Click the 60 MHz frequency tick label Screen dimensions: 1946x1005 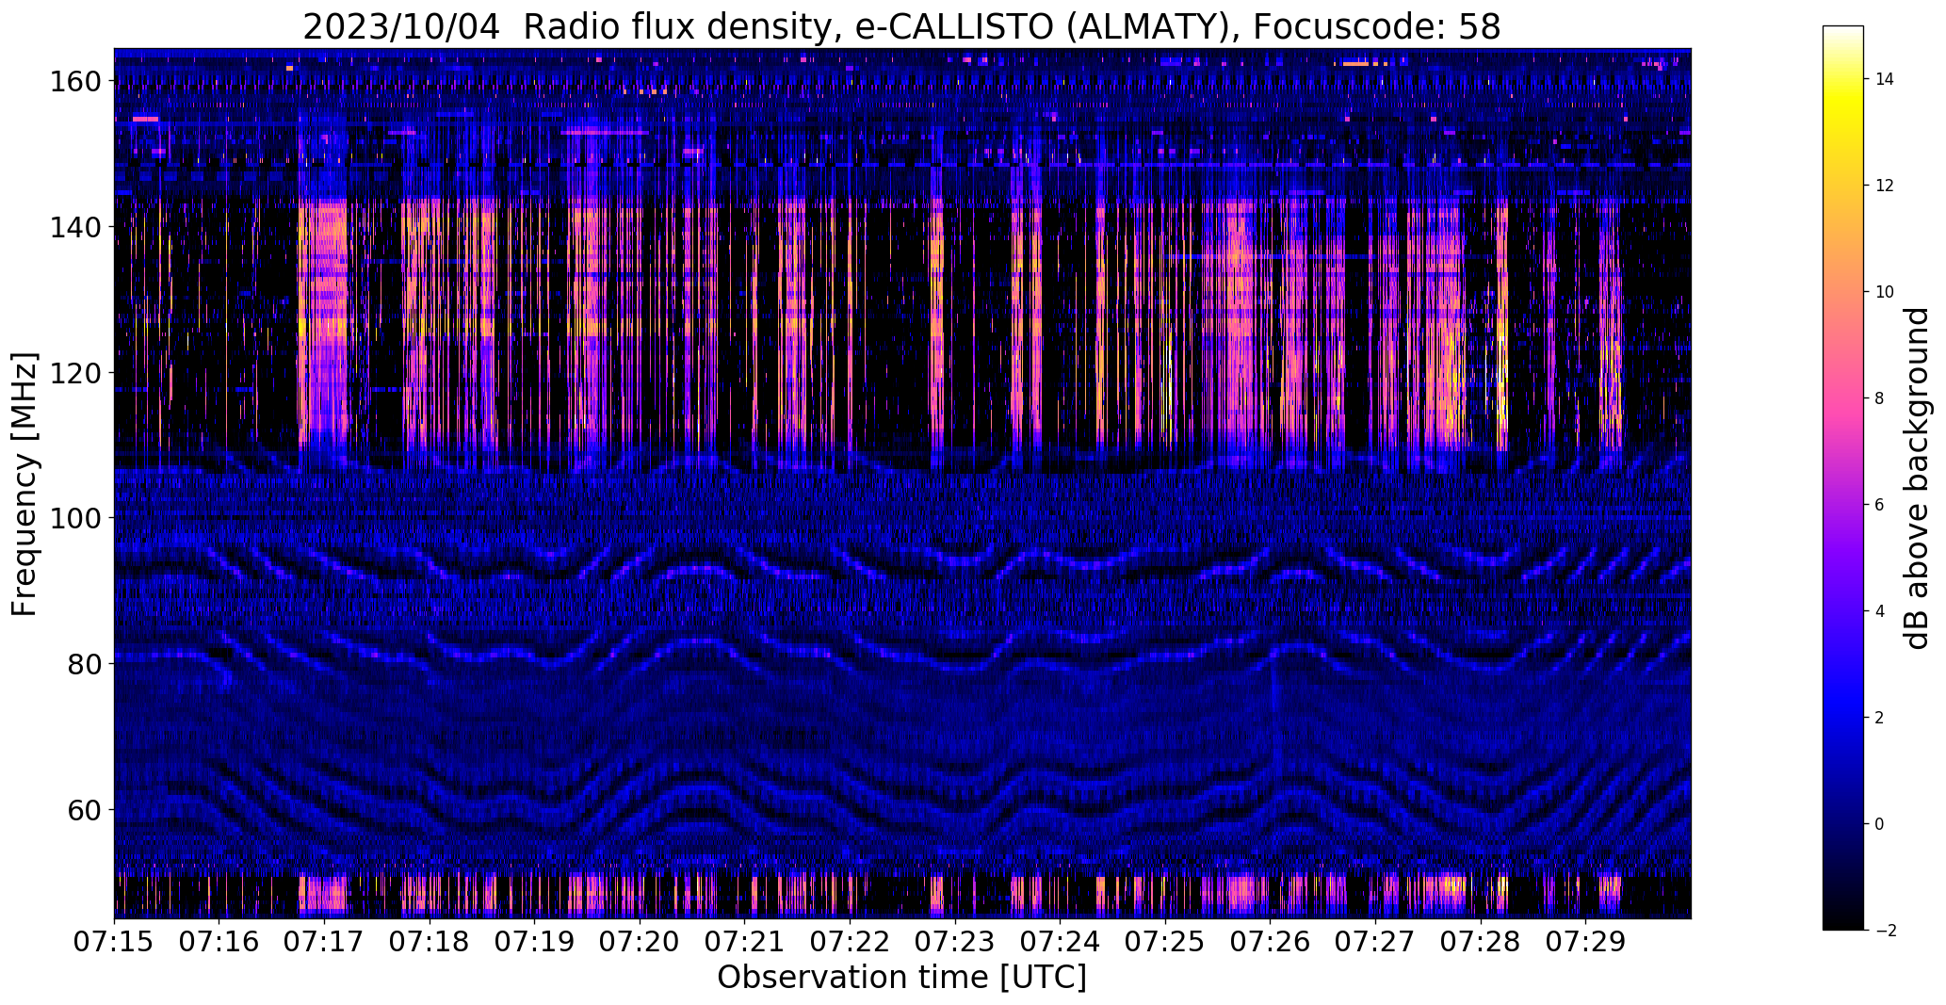[84, 809]
